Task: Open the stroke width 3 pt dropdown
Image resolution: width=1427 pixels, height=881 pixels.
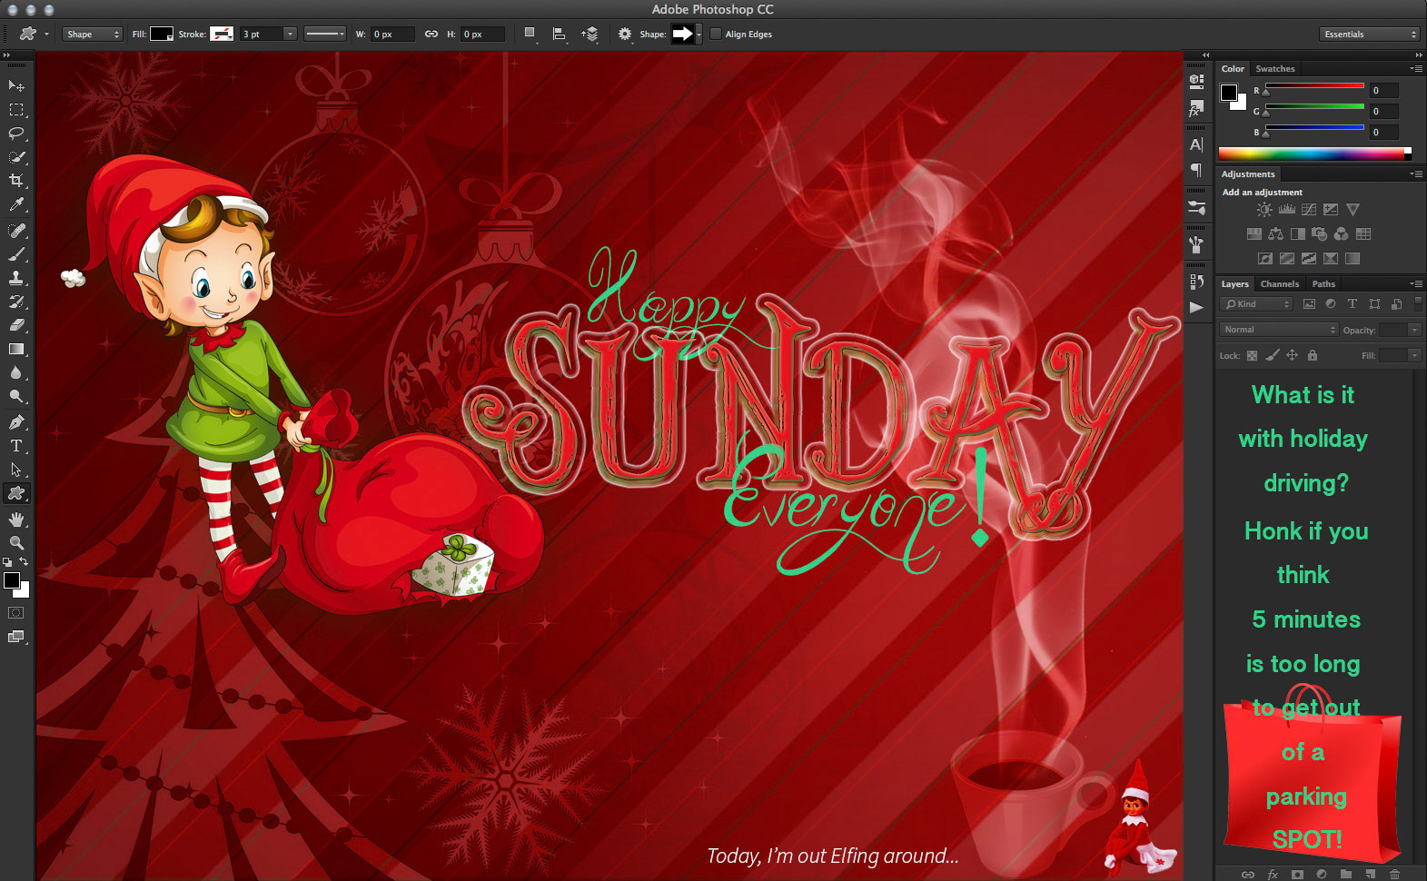Action: [290, 35]
